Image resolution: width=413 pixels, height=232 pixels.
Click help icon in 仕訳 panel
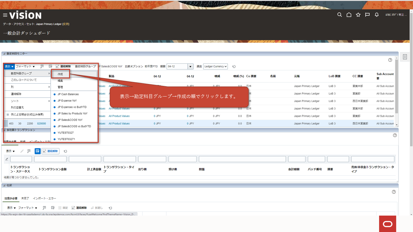coord(394,192)
